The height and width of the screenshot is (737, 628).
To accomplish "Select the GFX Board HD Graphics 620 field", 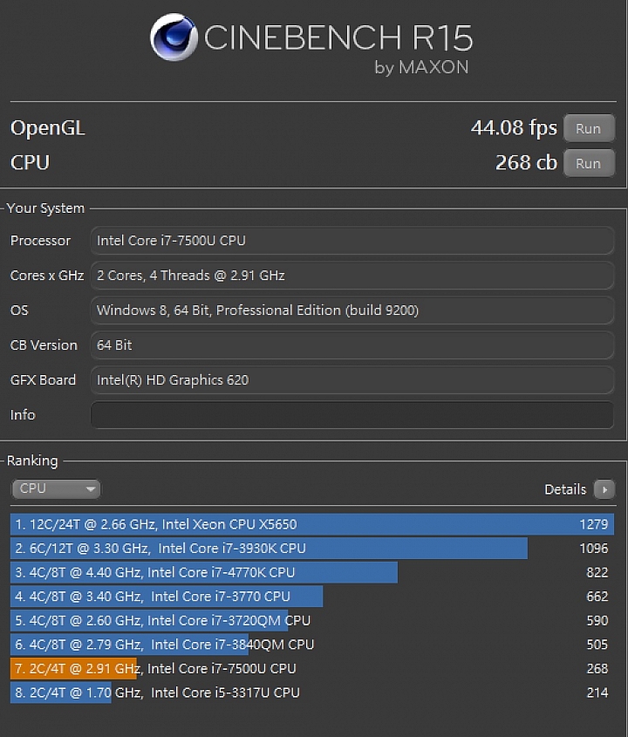I will 352,380.
